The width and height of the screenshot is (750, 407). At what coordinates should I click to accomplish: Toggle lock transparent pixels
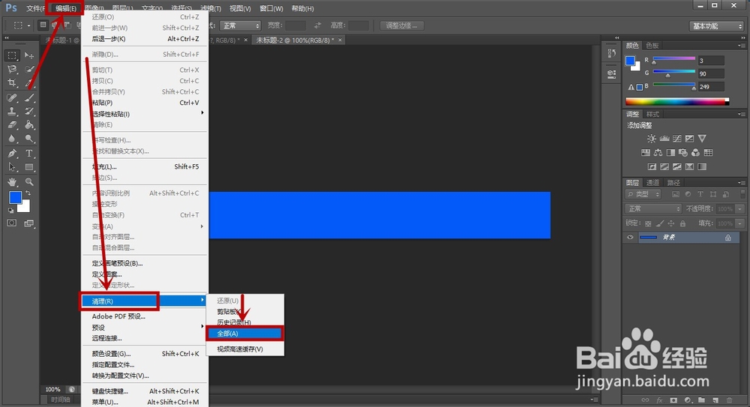(x=648, y=223)
